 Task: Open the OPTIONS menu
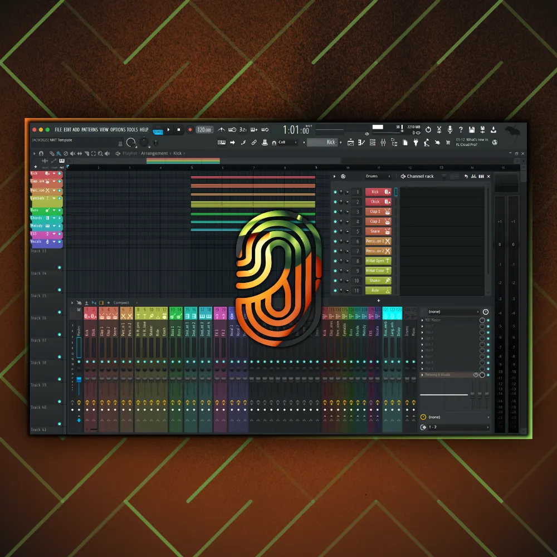point(118,130)
